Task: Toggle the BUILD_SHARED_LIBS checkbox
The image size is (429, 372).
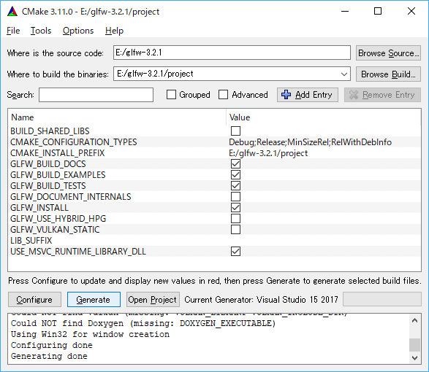Action: 235,131
